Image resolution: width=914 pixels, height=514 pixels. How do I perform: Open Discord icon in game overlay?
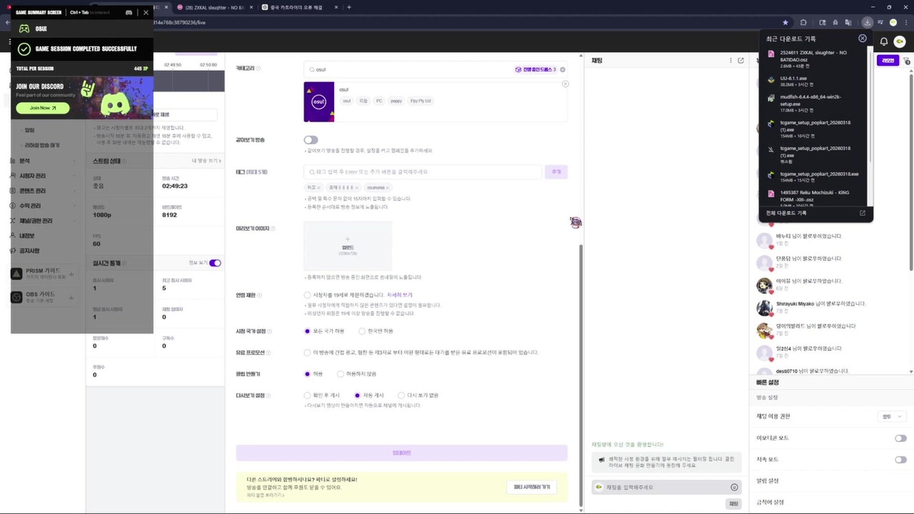(129, 12)
